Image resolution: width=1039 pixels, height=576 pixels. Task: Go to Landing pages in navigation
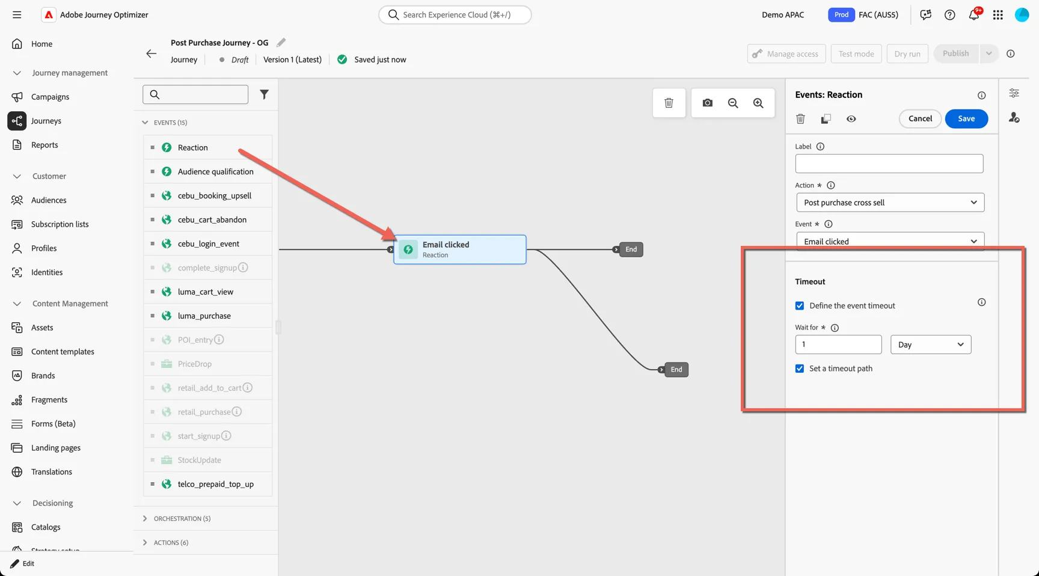click(56, 448)
